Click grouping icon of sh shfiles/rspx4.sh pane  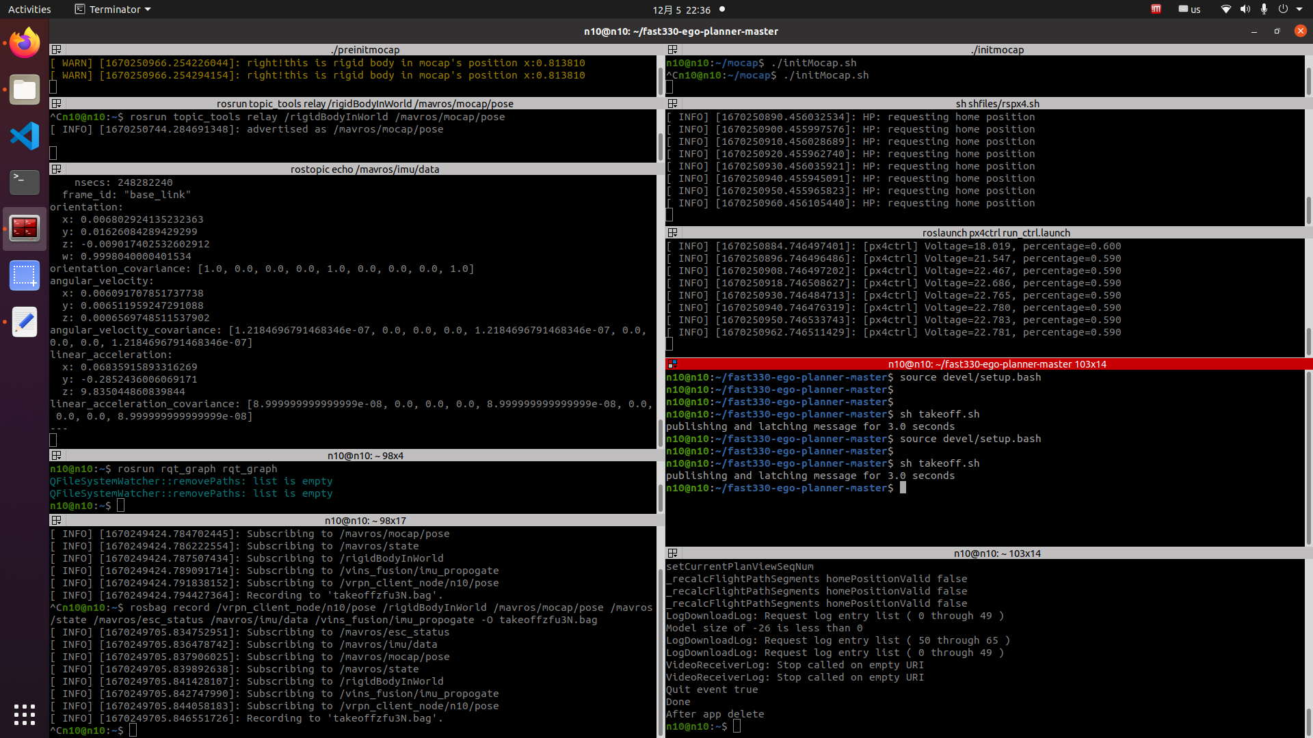673,104
